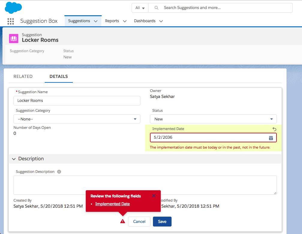Open the App Launcher waffle icon
The image size is (302, 234).
point(11,21)
